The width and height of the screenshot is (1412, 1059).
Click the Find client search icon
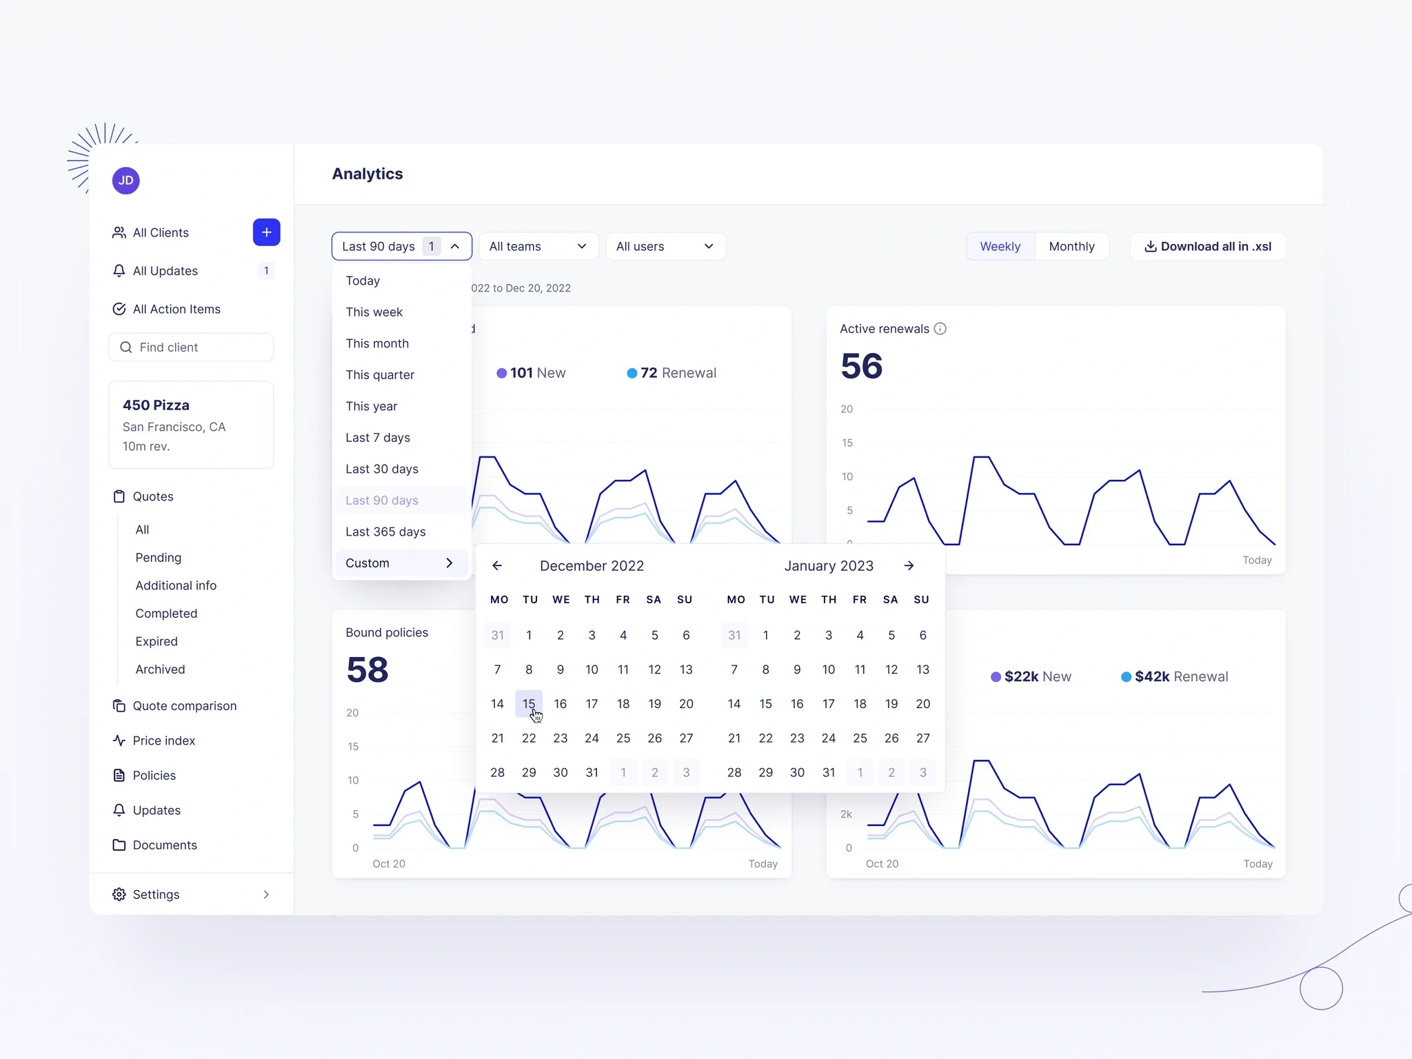[125, 346]
